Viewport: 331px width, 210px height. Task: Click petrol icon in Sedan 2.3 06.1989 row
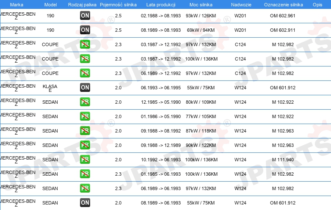(85, 188)
